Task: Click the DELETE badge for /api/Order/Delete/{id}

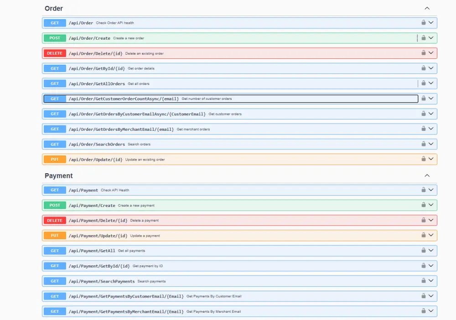Action: [55, 53]
